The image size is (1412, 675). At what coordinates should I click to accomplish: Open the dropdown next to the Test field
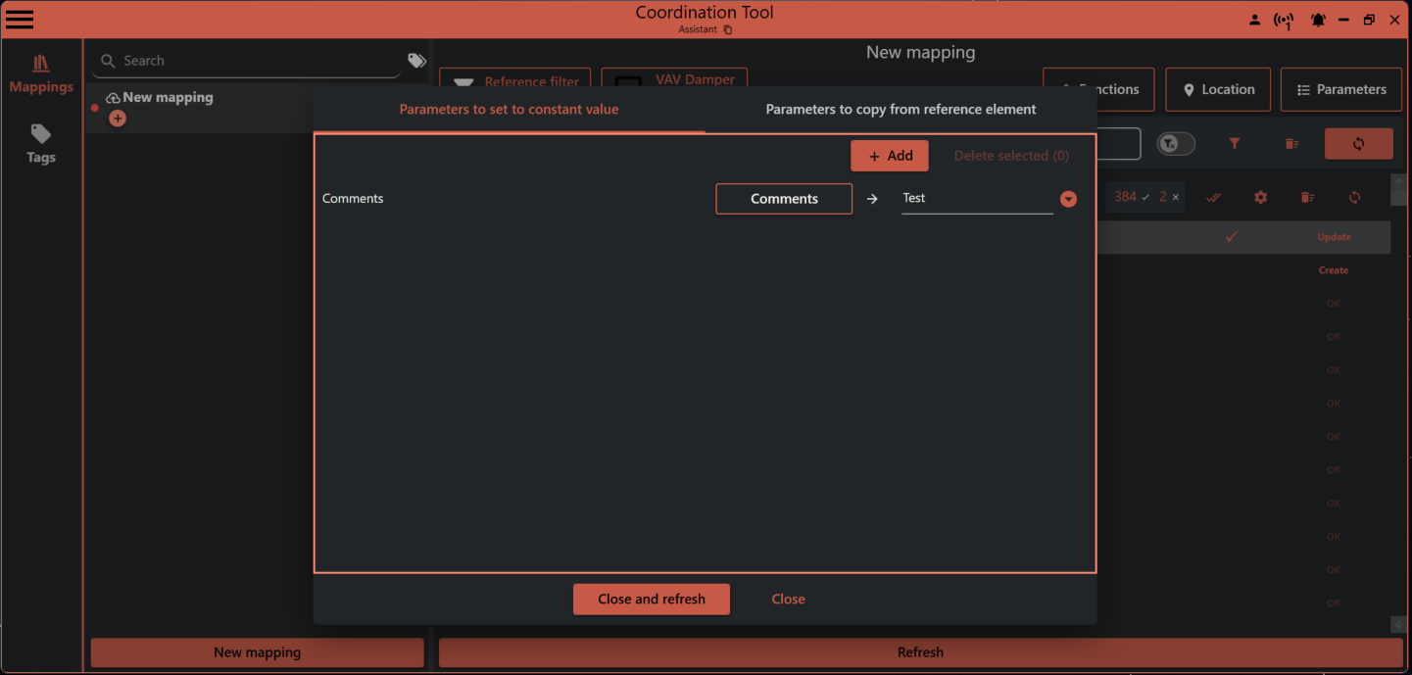(x=1068, y=198)
